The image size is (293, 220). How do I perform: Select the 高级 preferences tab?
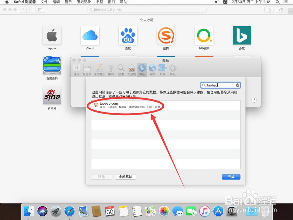coord(173,70)
